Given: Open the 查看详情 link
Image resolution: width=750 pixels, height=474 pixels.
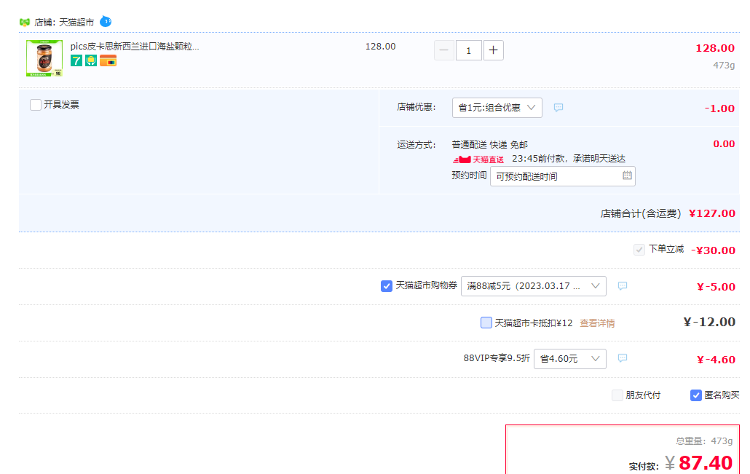Looking at the screenshot, I should (x=597, y=323).
